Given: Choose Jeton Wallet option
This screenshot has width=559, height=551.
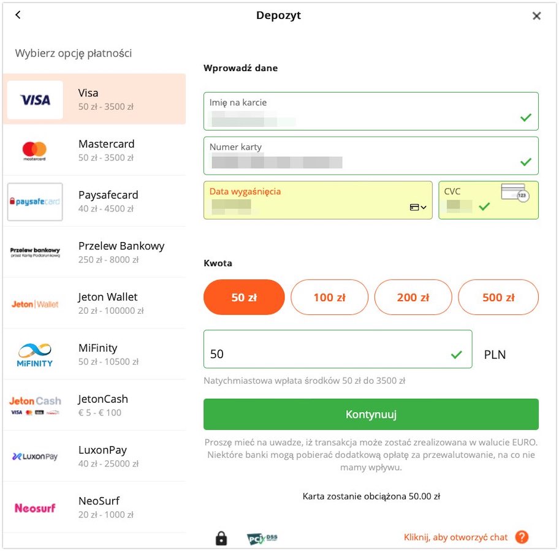Looking at the screenshot, I should pos(94,303).
